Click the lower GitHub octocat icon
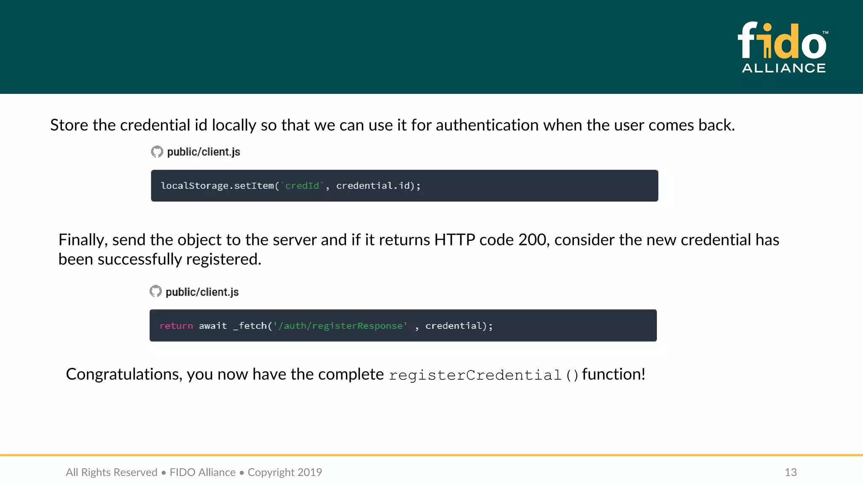Viewport: 863px width, 485px height. tap(156, 291)
